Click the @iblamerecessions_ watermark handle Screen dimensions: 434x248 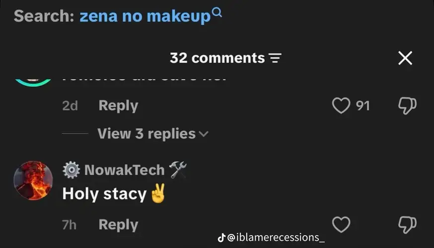pyautogui.click(x=276, y=238)
